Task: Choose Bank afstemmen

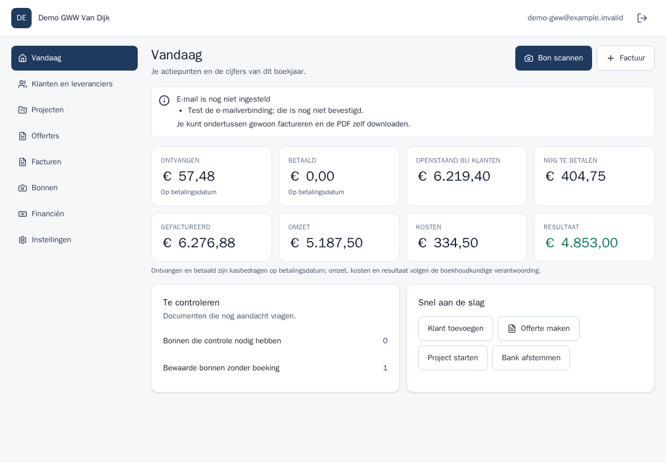Action: [x=531, y=358]
